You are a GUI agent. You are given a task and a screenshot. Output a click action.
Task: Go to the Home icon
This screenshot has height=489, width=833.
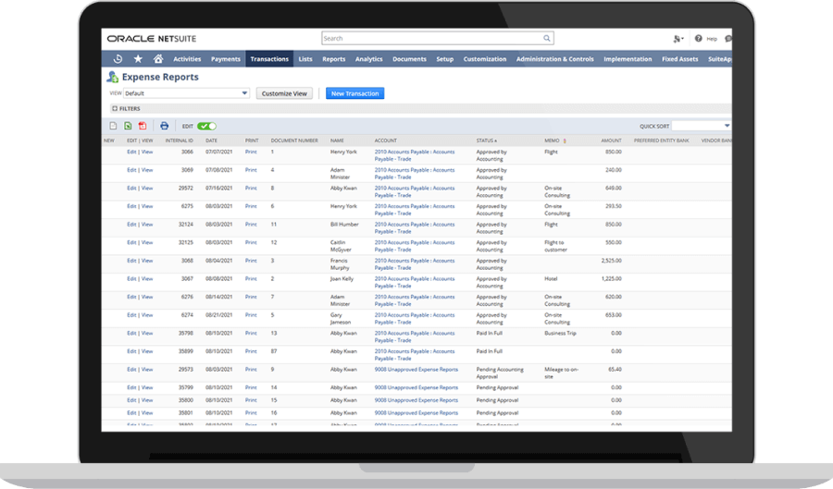158,59
